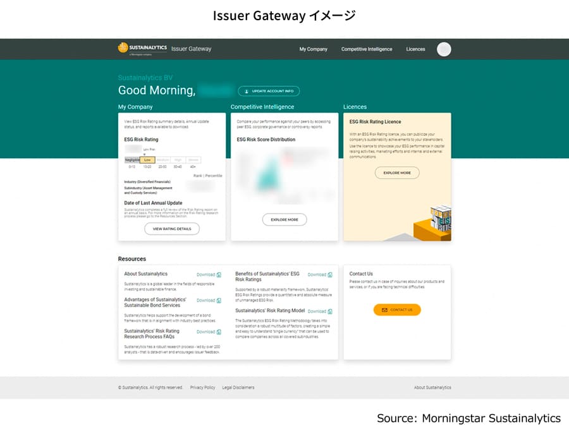Click the Issuer Gateway header title
This screenshot has height=436, width=569.
pyautogui.click(x=191, y=49)
